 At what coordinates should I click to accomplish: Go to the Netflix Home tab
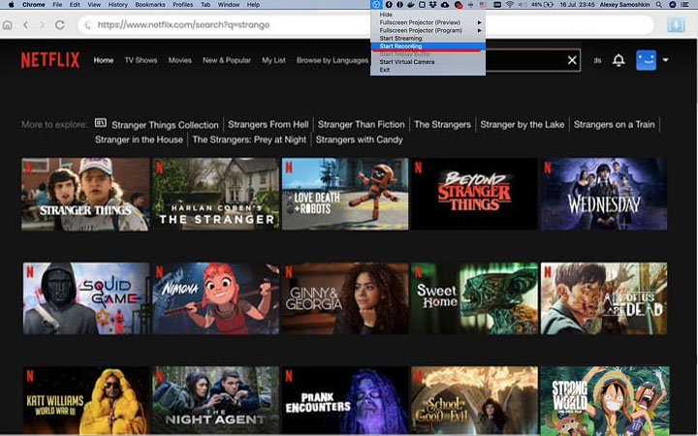104,60
